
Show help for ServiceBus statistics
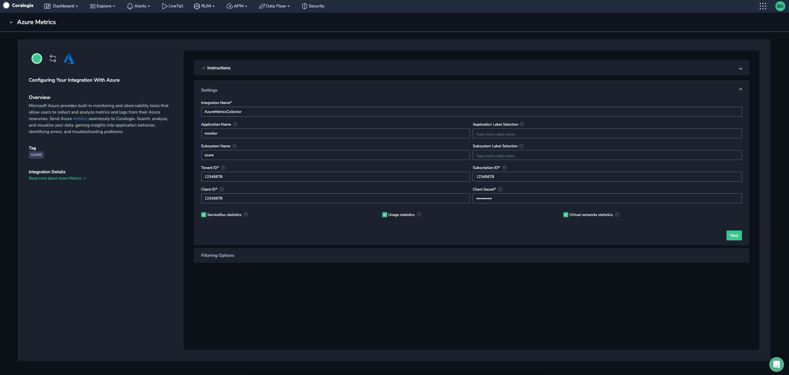(246, 214)
